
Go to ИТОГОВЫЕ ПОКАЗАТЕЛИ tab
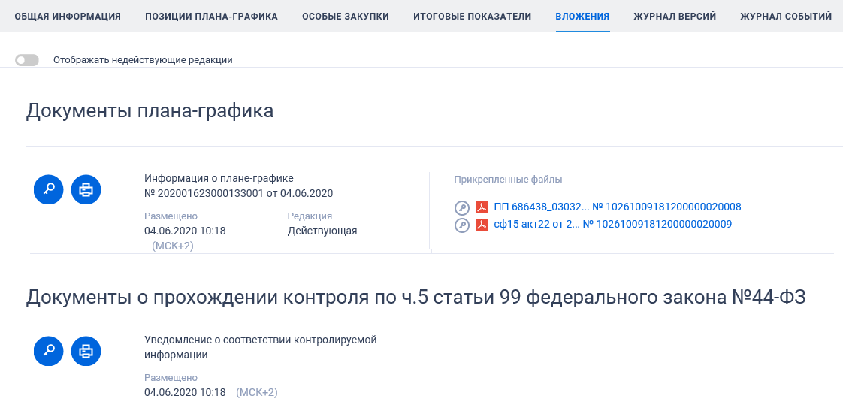coord(473,17)
